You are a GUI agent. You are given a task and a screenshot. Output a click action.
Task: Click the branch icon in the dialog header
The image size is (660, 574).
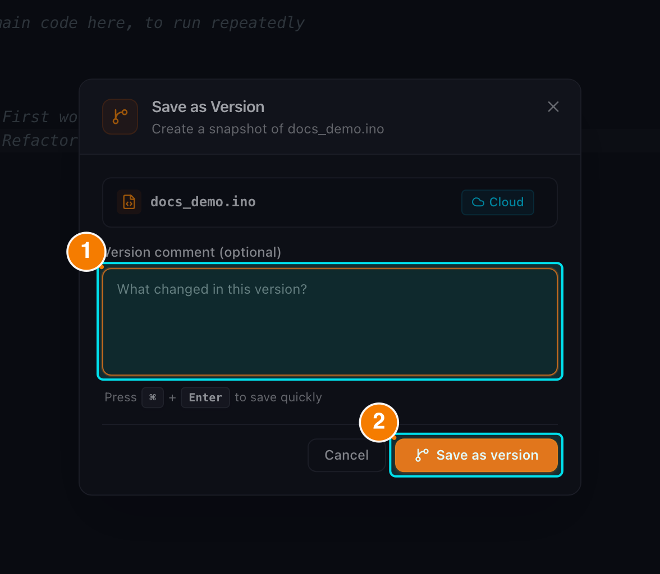[120, 117]
